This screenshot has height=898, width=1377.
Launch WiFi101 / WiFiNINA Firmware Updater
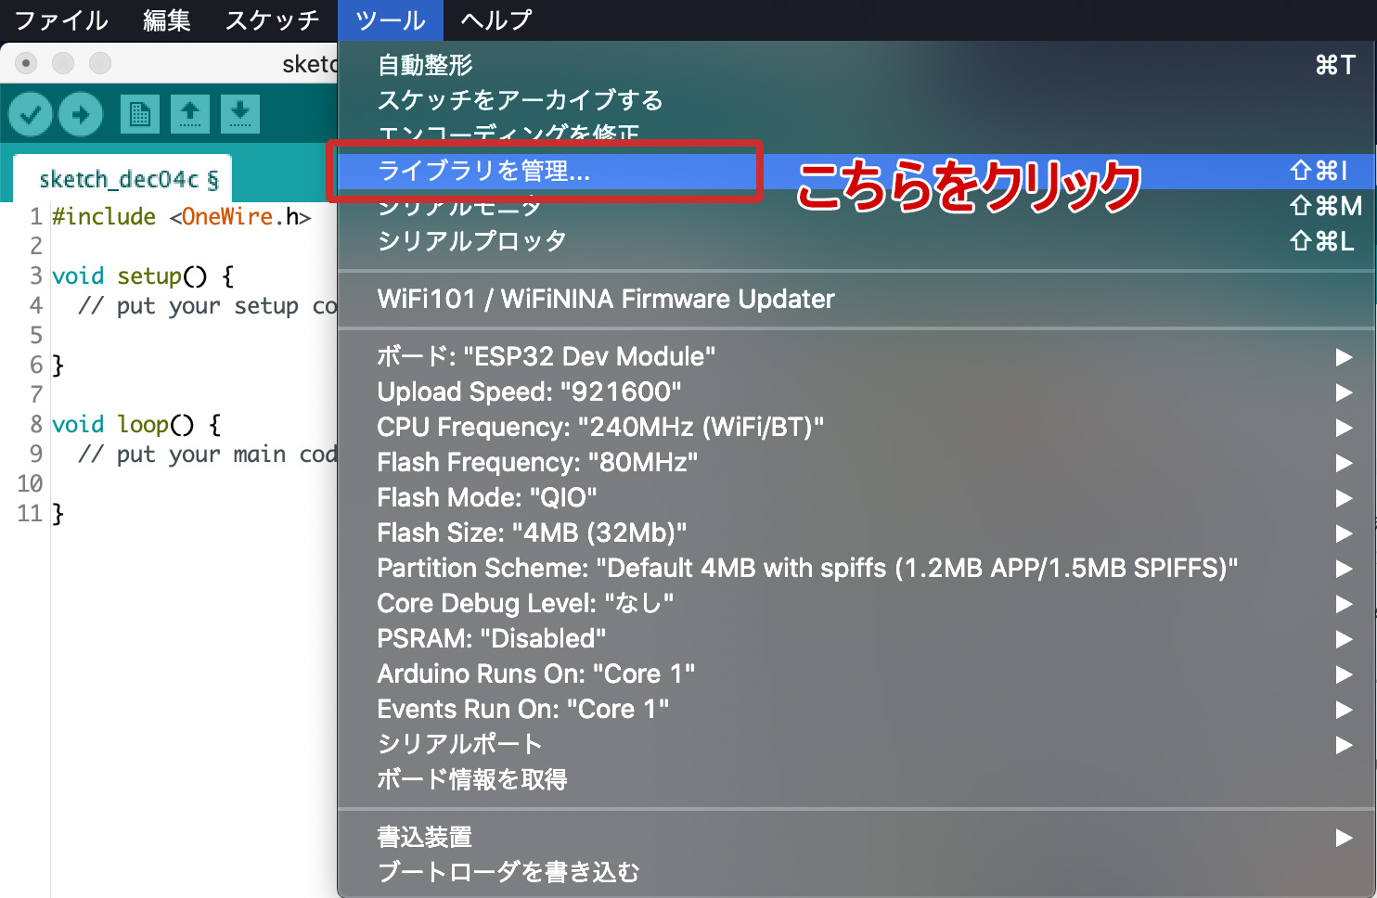point(606,299)
